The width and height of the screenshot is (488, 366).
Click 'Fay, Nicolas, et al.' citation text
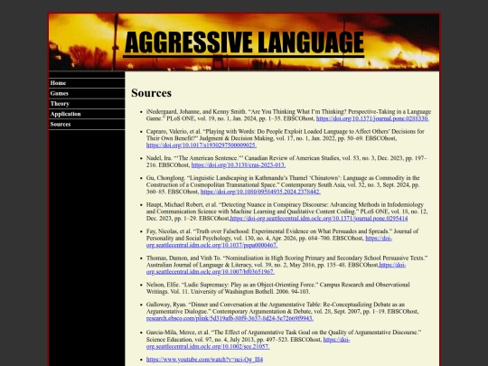click(x=169, y=231)
